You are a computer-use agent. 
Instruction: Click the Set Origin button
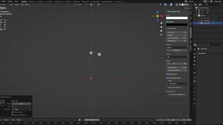(x=177, y=50)
